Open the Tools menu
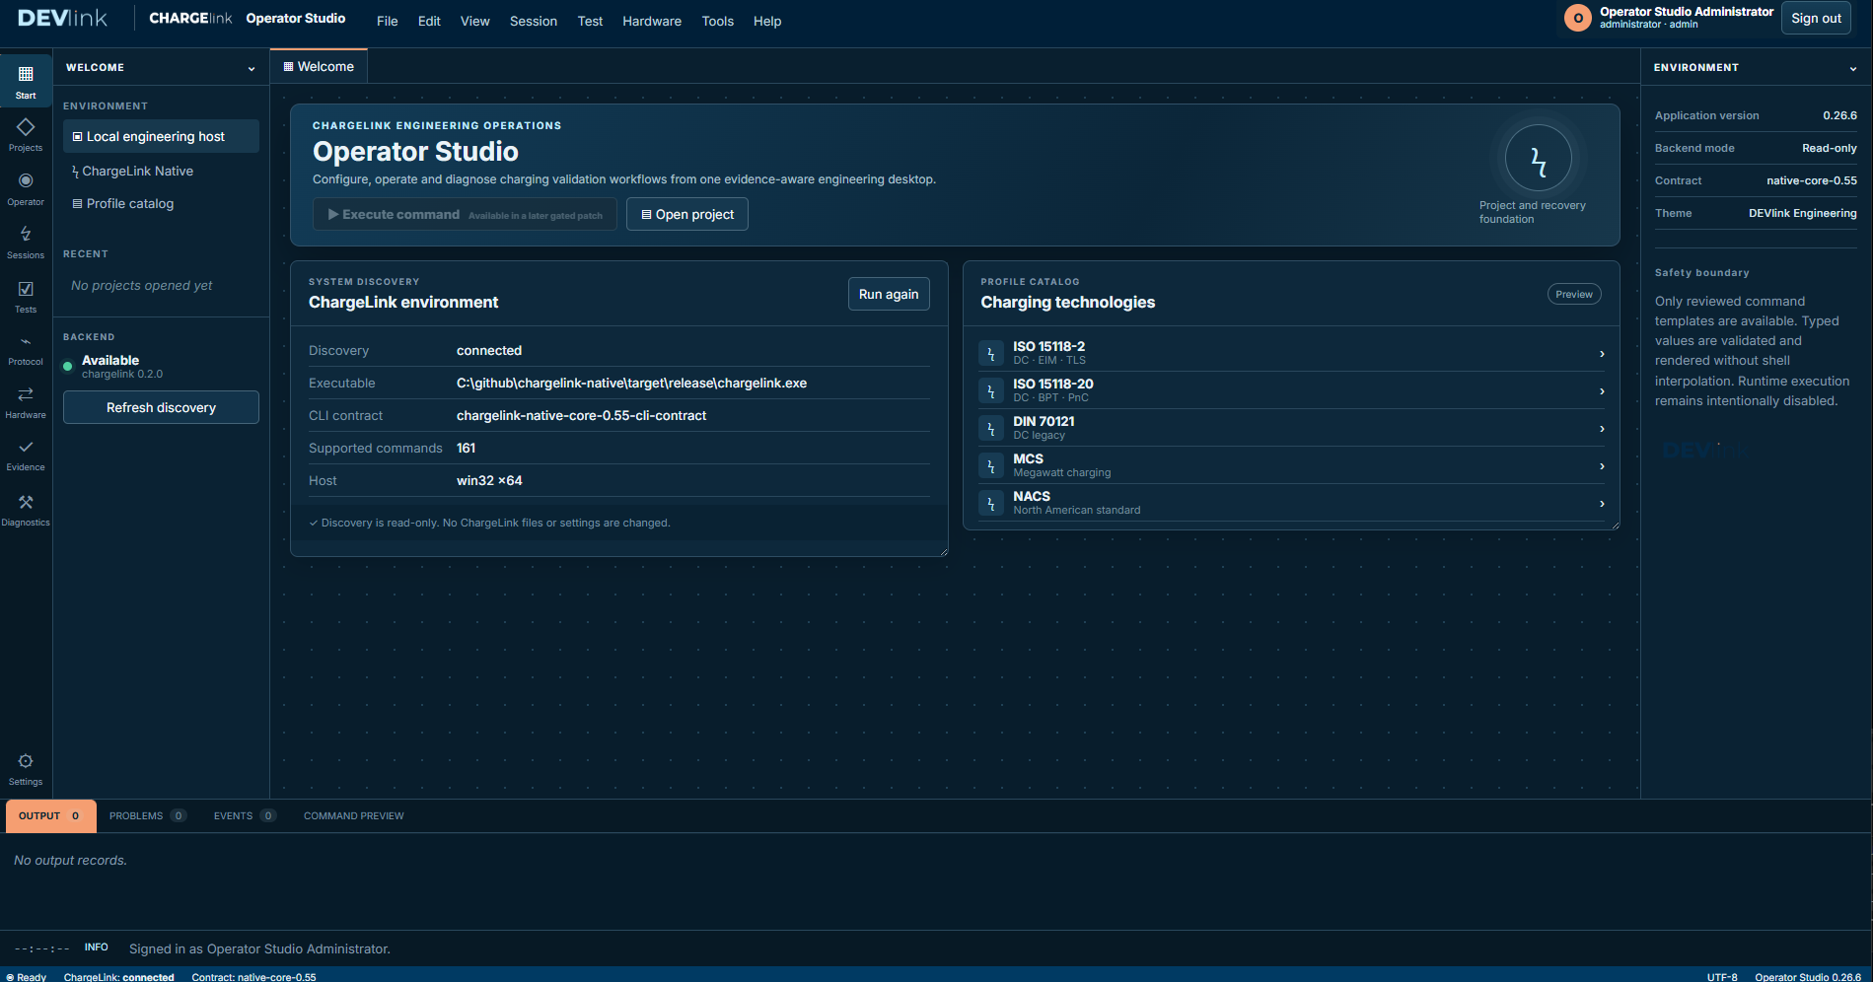Screen dimensions: 1873x982 [718, 21]
